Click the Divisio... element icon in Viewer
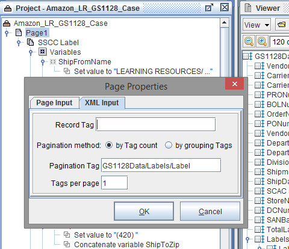The width and height of the screenshot is (289, 249). point(259,162)
